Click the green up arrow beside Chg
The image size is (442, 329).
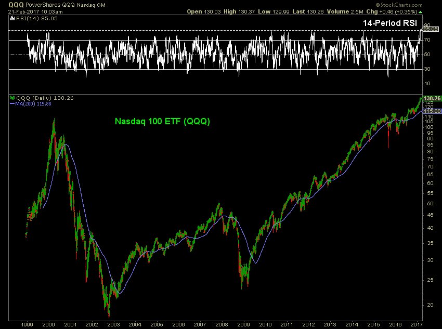[x=420, y=12]
